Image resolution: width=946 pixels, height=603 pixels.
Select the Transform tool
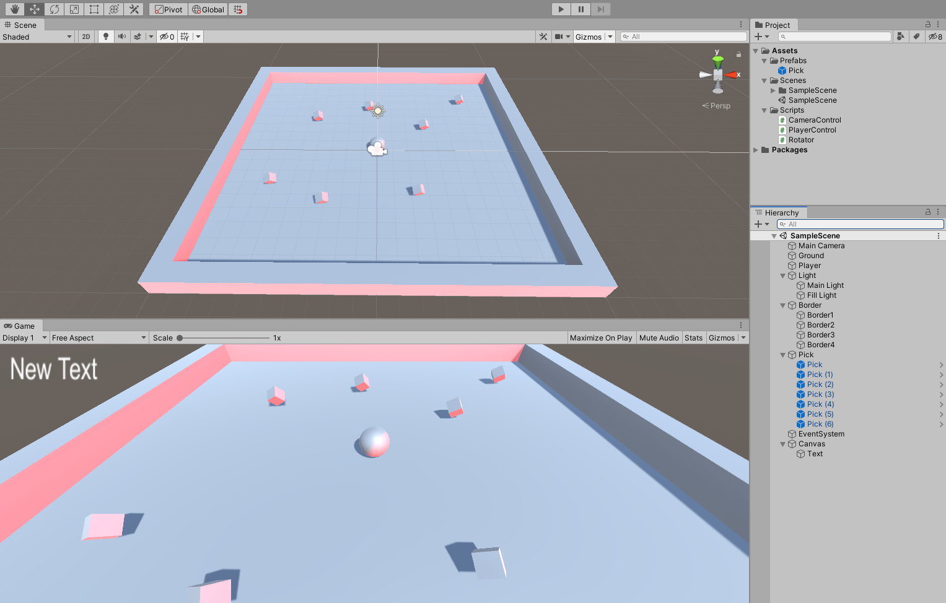[x=113, y=9]
